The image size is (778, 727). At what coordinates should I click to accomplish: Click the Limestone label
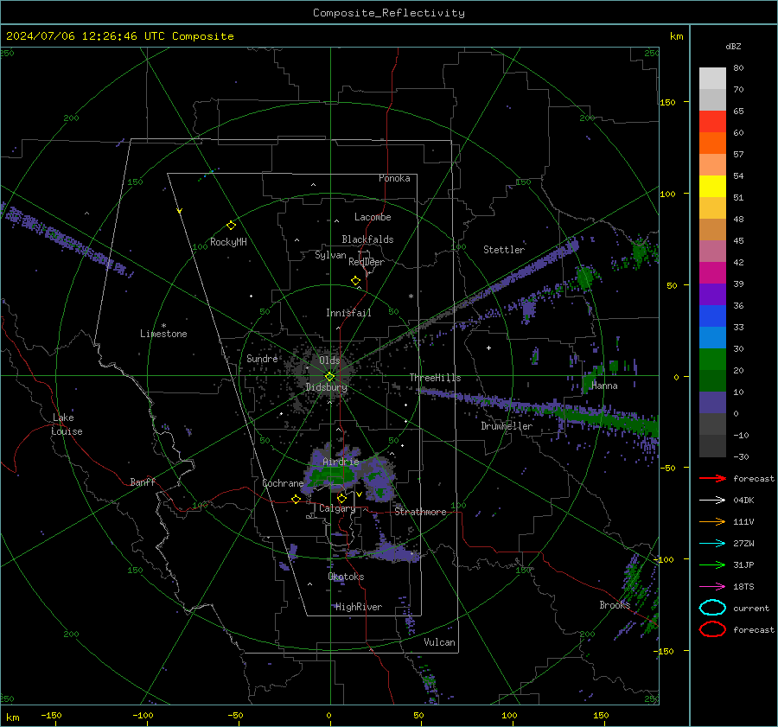click(x=163, y=334)
